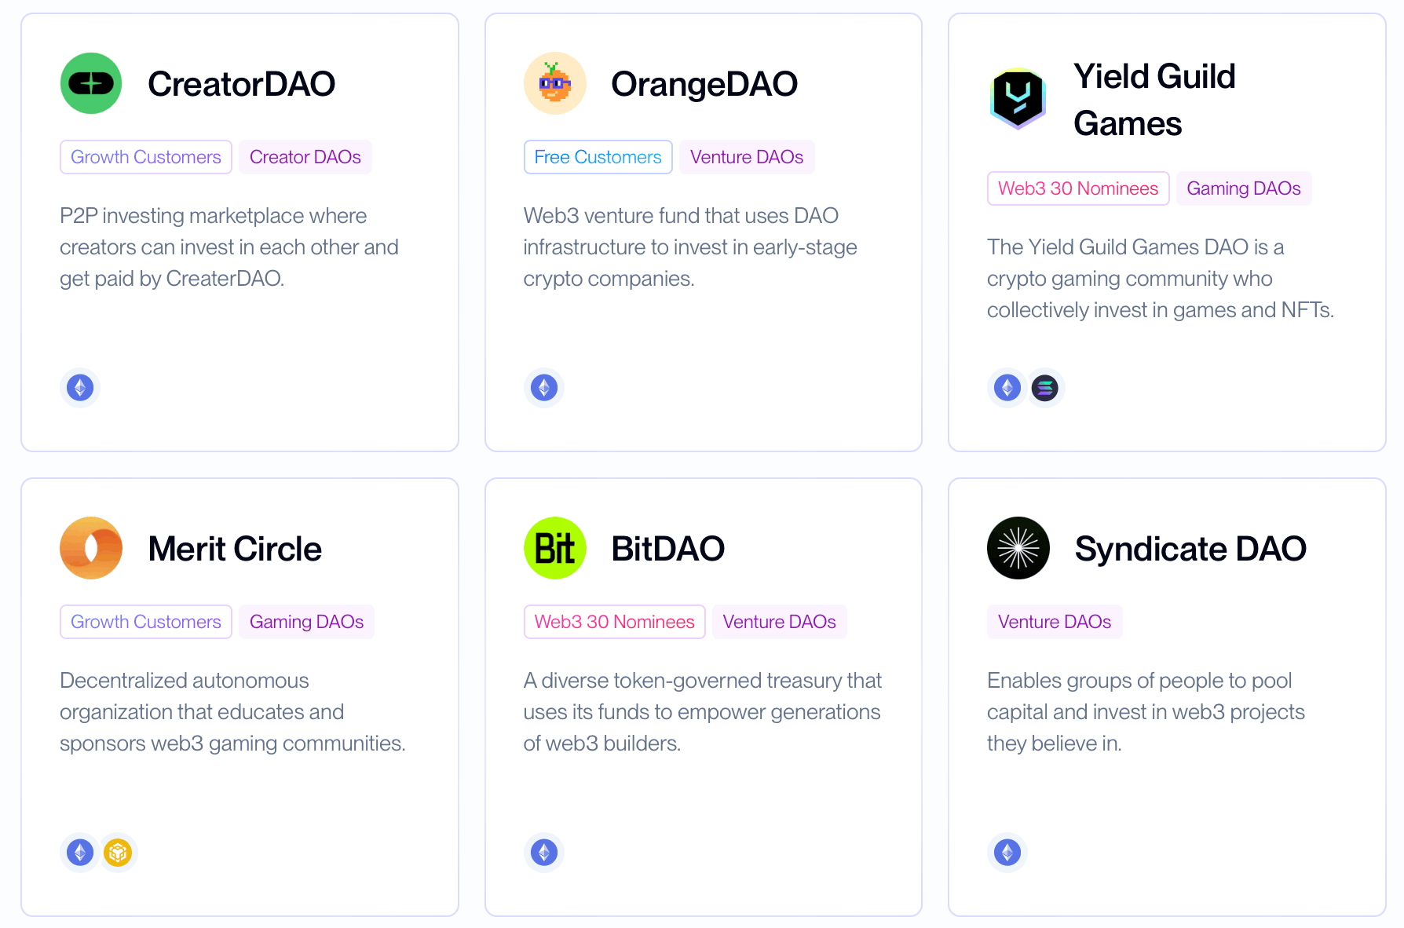
Task: Click the Ethereum icon on Syndicate DAO
Action: [x=1007, y=852]
